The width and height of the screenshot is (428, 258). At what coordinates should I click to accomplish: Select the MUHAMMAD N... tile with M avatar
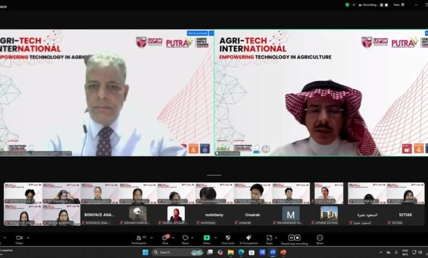pyautogui.click(x=291, y=215)
